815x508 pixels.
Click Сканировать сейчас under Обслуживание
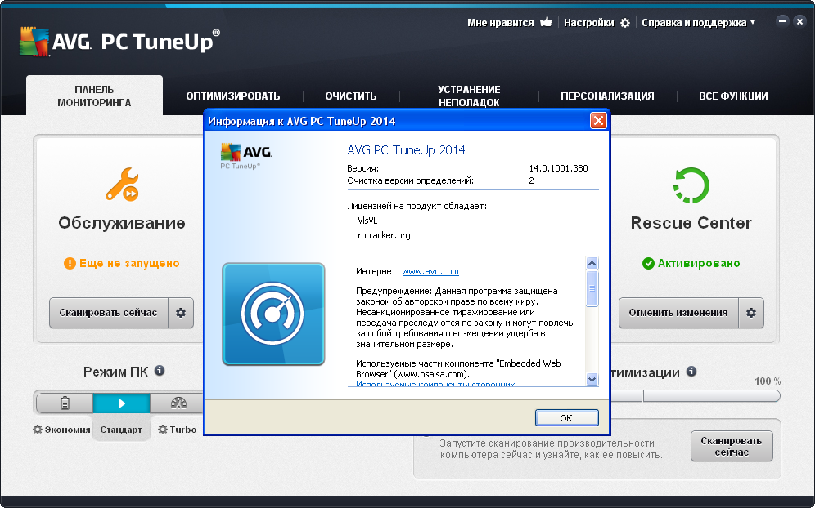point(109,312)
